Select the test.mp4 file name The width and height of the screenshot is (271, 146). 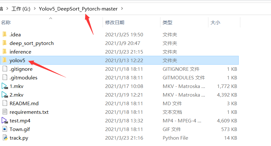pos(20,121)
